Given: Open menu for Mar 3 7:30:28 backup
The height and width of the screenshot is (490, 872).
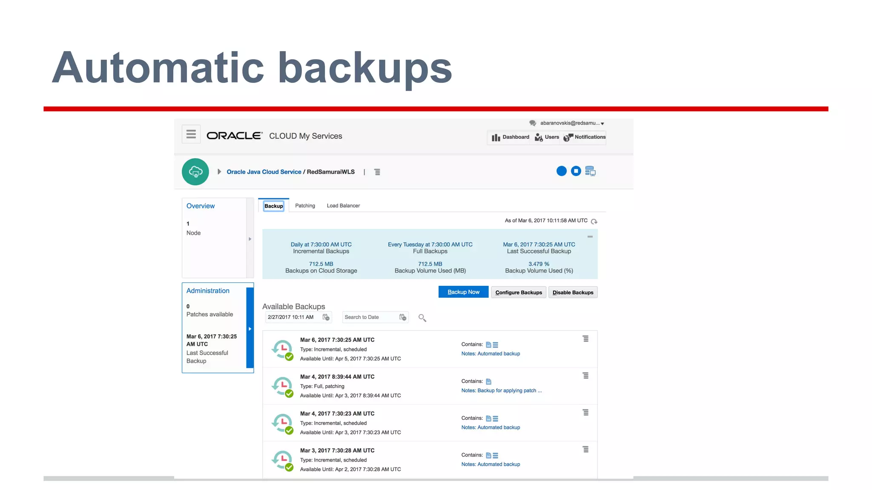Looking at the screenshot, I should click(x=585, y=450).
